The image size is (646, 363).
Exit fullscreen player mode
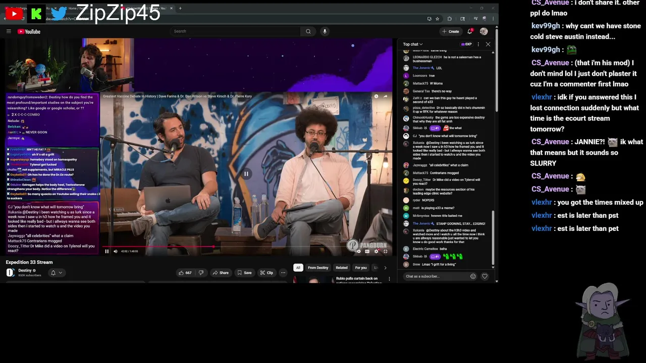(386, 251)
